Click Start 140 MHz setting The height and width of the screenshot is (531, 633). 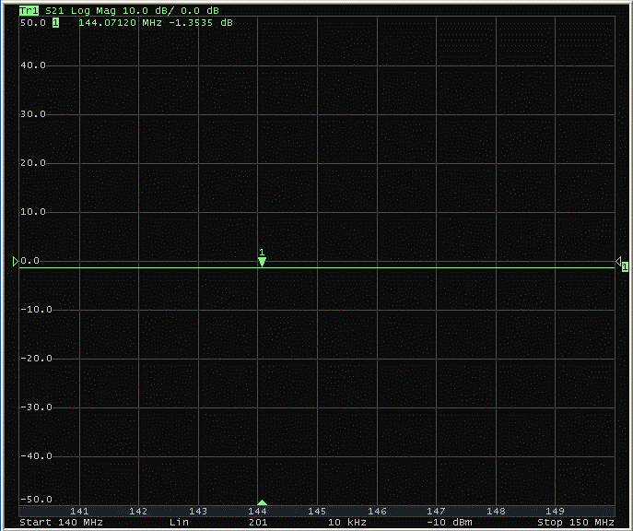(x=61, y=522)
